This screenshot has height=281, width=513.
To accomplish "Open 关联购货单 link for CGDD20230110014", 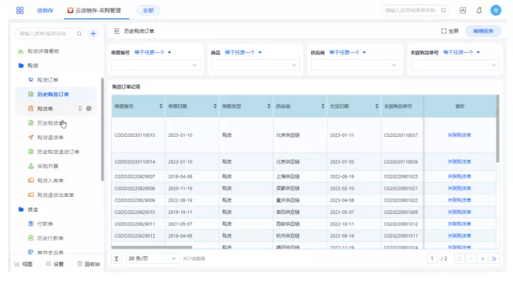I will [460, 162].
